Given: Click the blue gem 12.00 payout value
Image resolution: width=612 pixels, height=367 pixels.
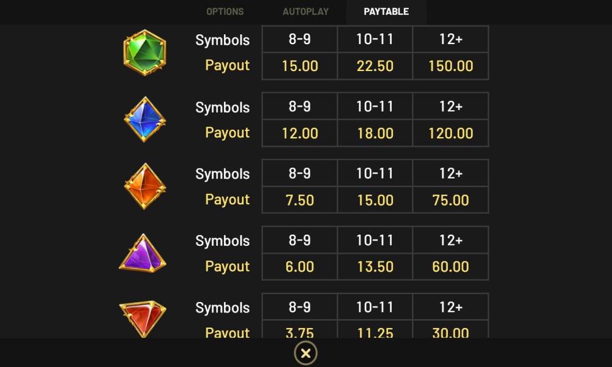Looking at the screenshot, I should point(300,133).
